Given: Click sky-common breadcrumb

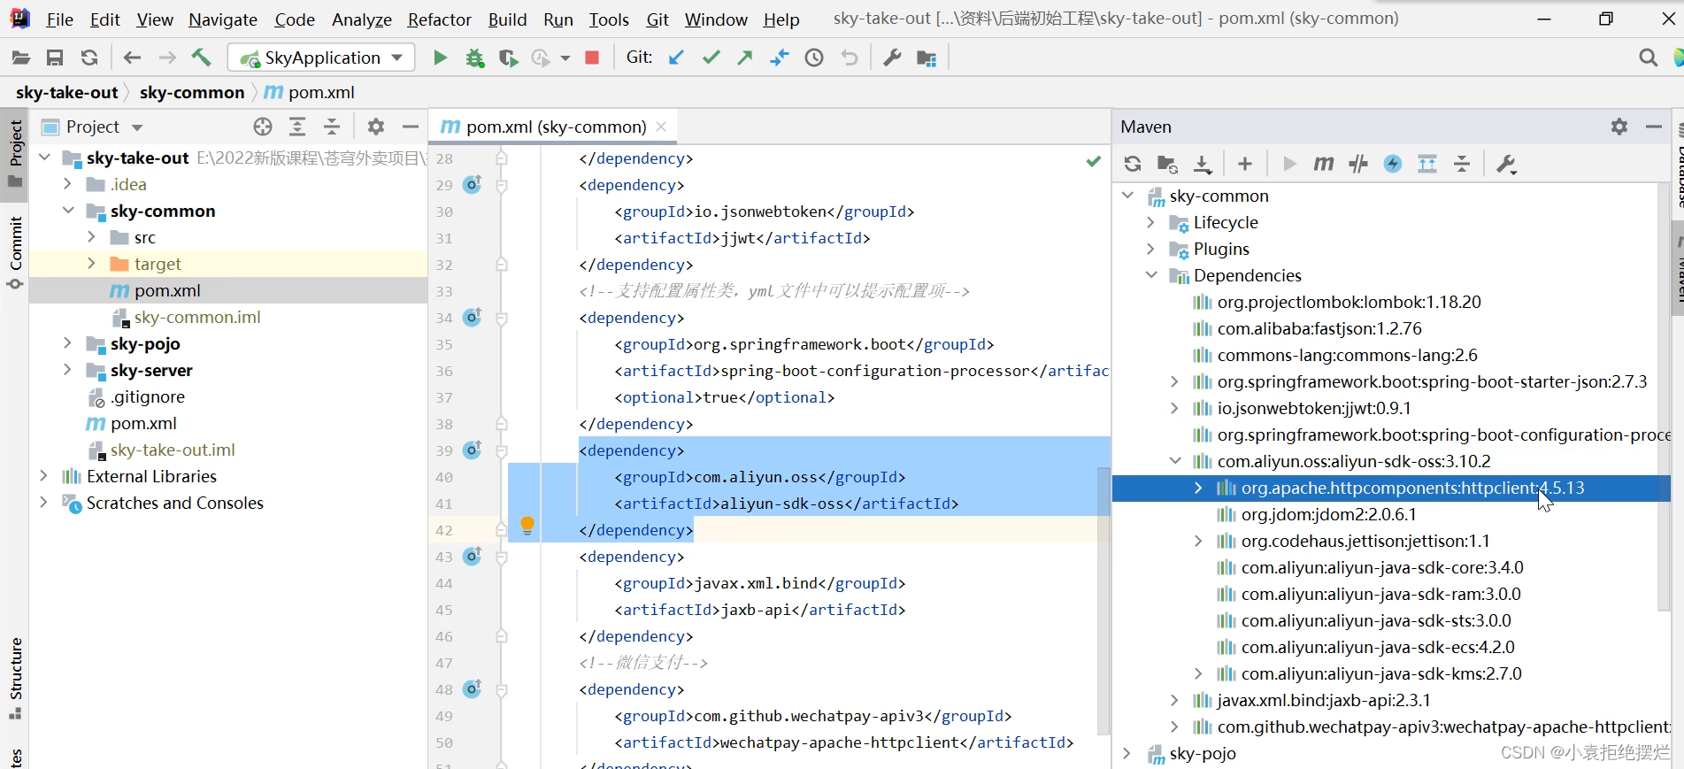Looking at the screenshot, I should (192, 92).
